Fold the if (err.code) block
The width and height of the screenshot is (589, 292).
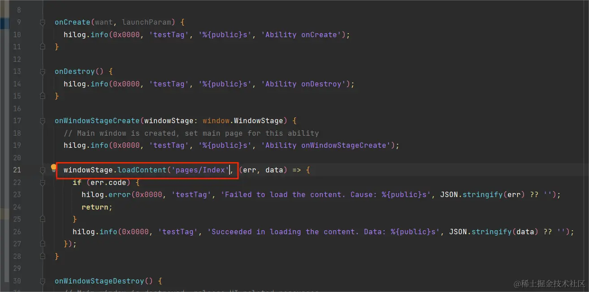coord(43,182)
